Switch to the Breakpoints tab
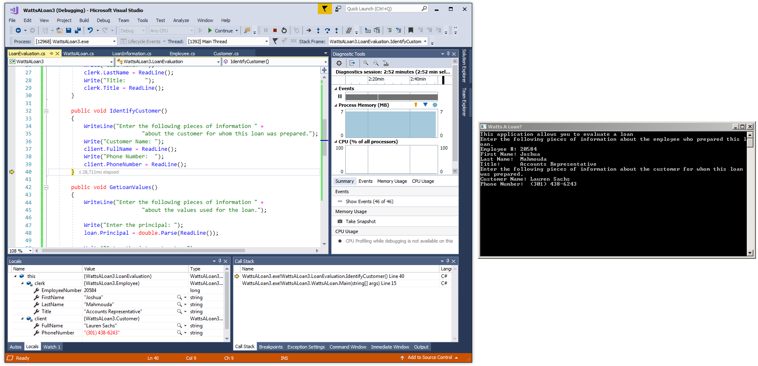The height and width of the screenshot is (366, 758). point(271,347)
